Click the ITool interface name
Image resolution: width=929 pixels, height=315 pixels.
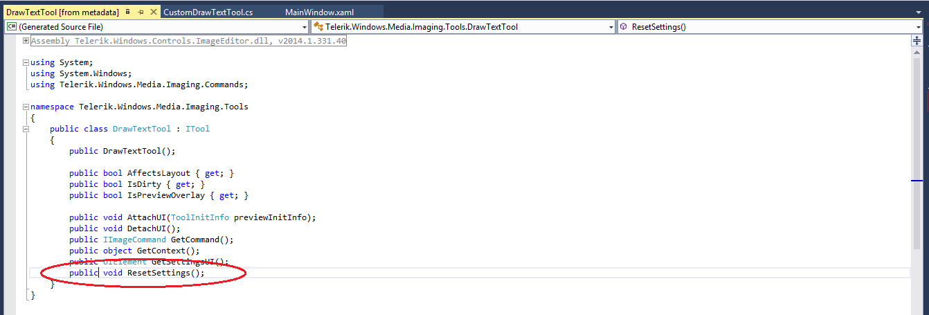[x=197, y=129]
